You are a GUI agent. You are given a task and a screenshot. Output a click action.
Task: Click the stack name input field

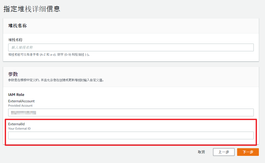131,47
